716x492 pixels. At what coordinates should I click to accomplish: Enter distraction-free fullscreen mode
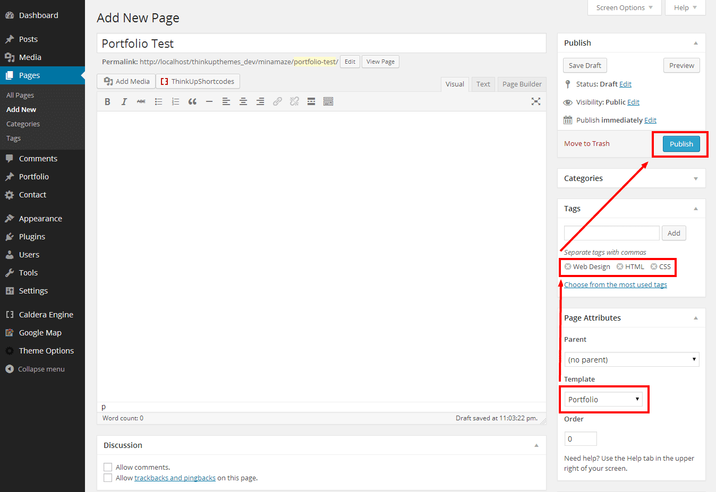click(x=536, y=101)
